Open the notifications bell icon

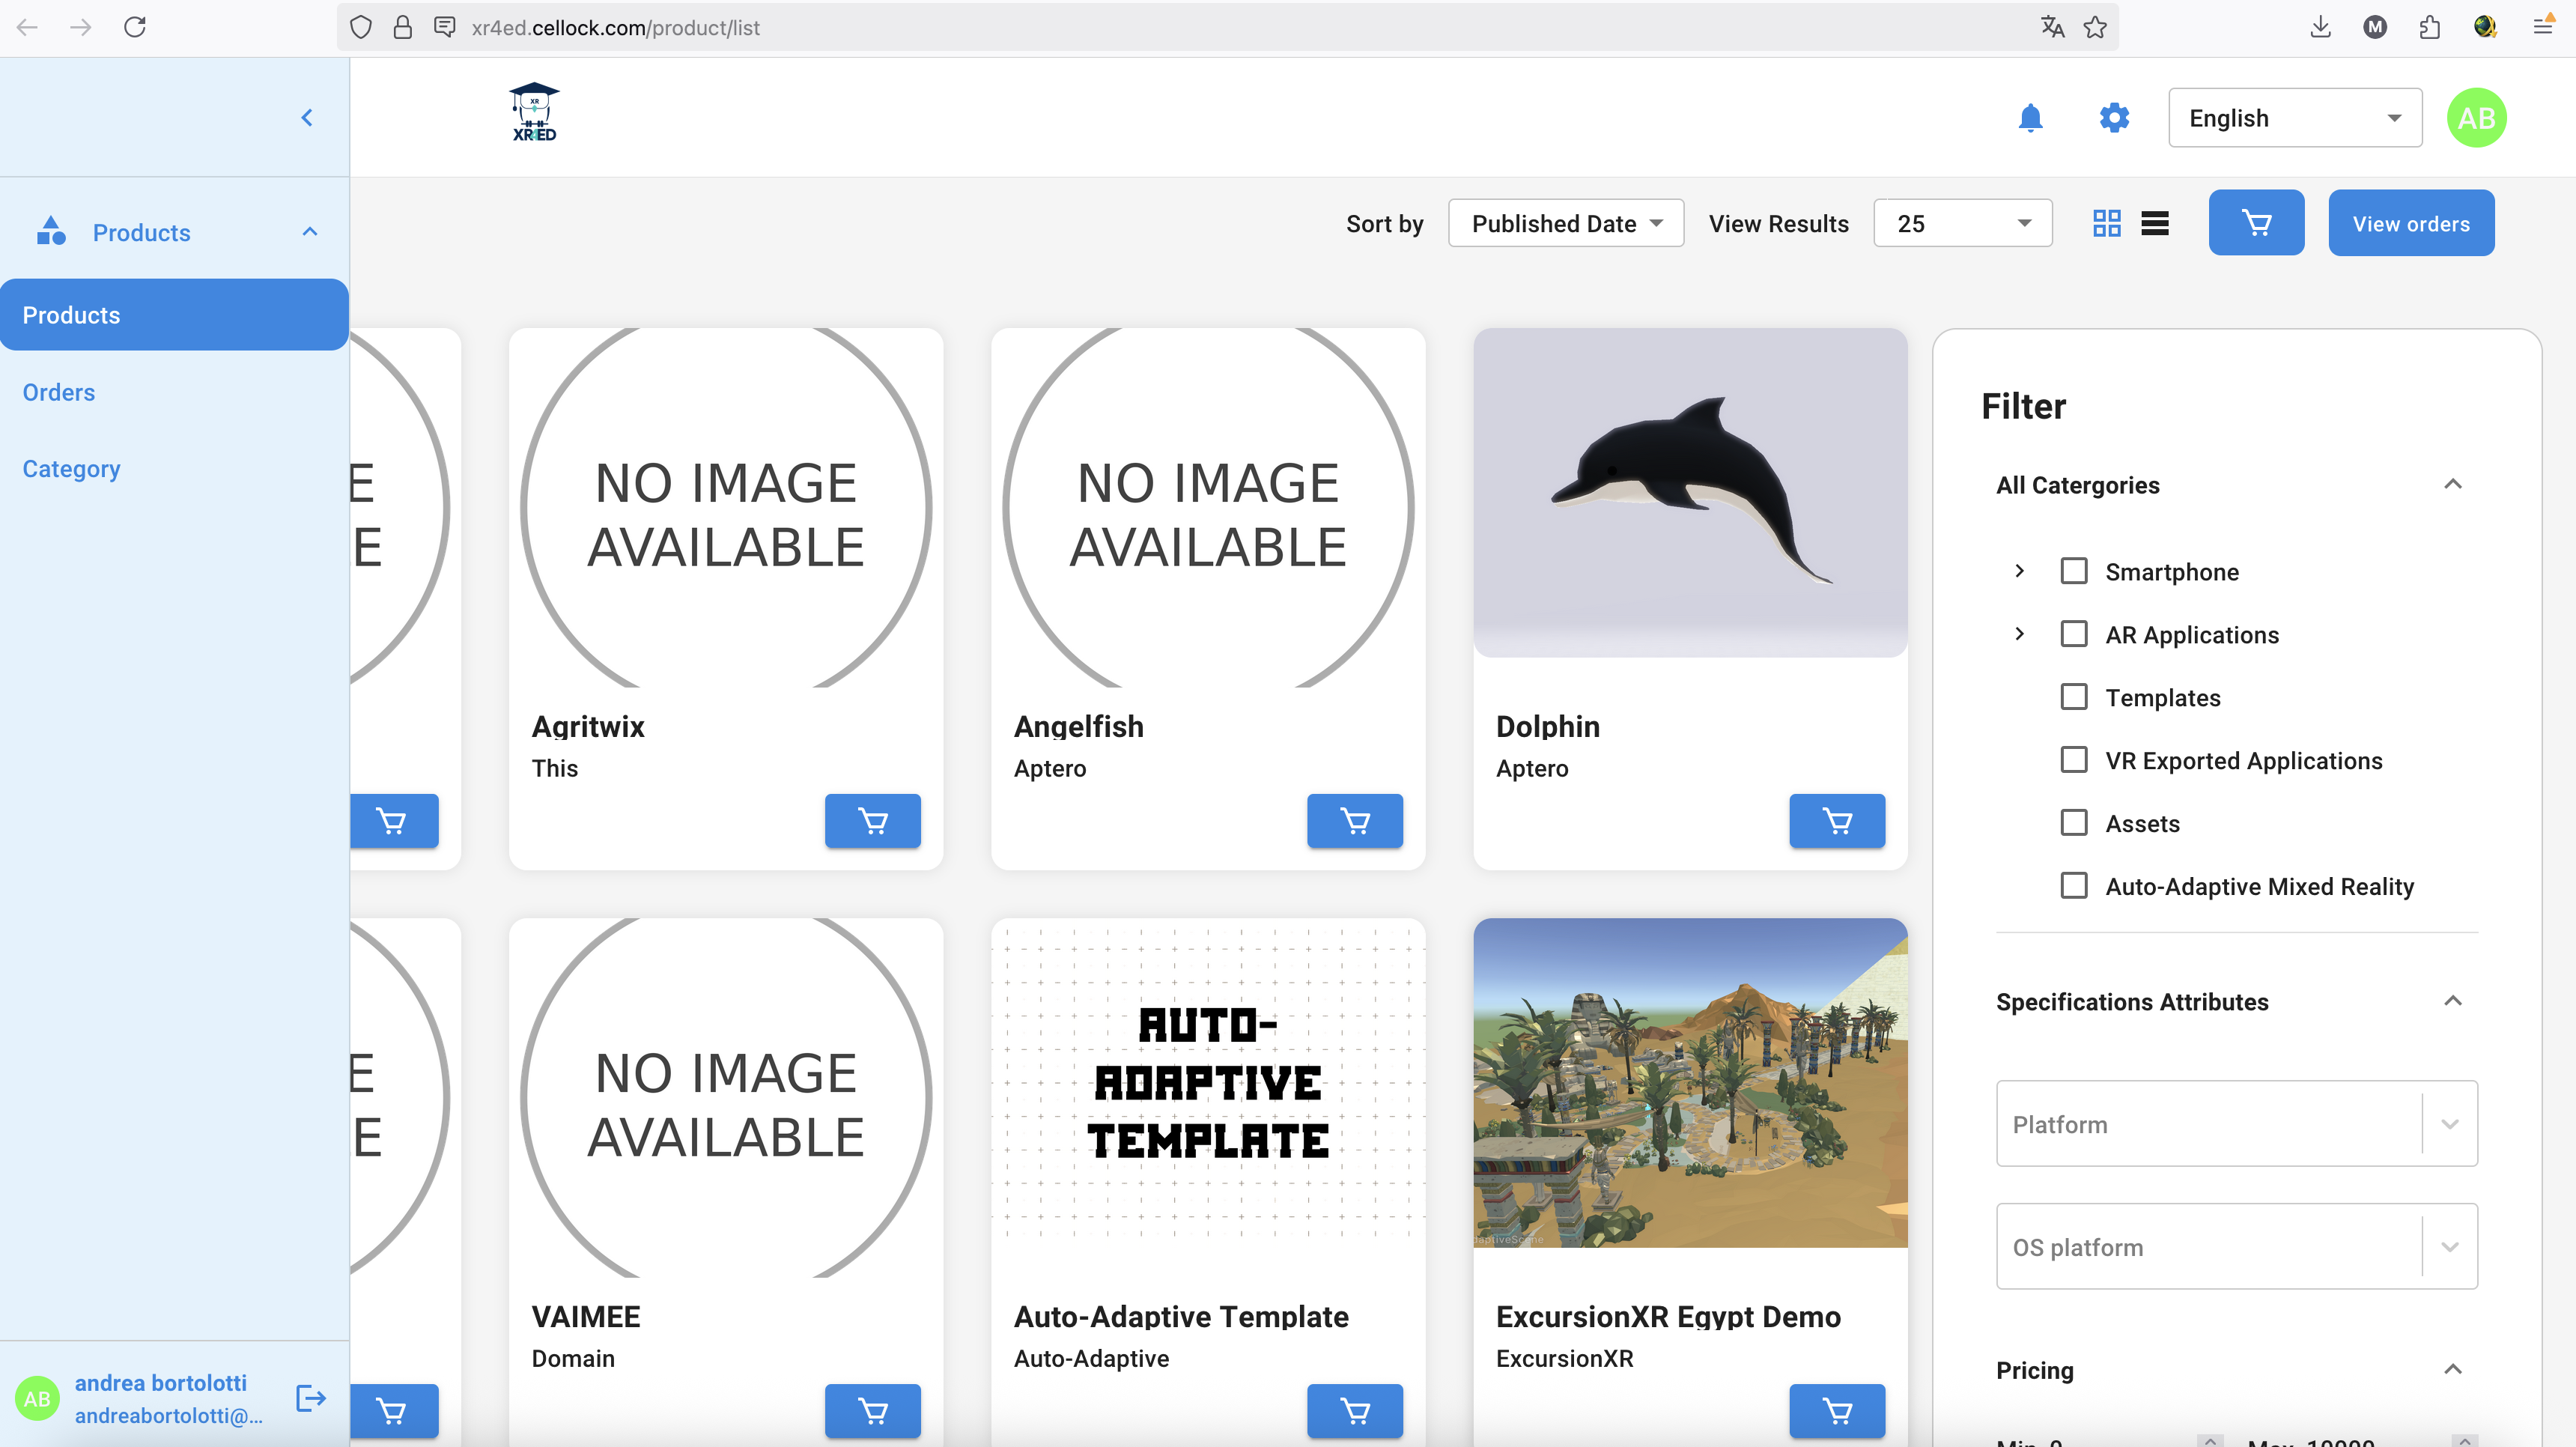click(2030, 118)
